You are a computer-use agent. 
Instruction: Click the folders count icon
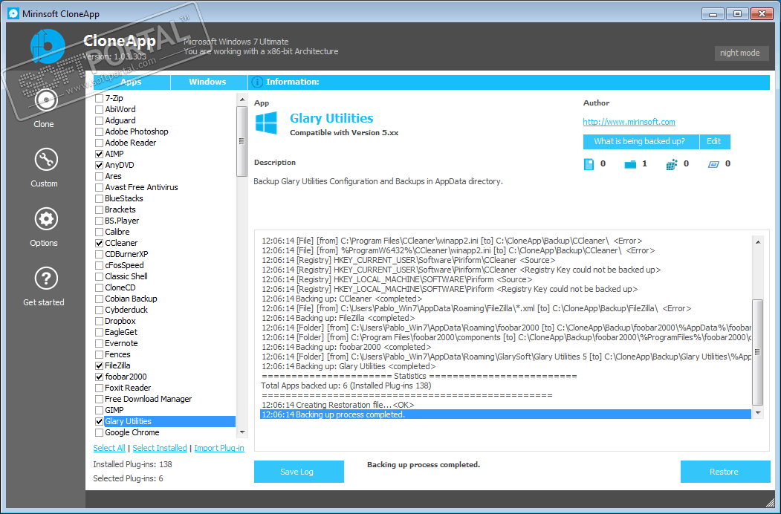click(630, 164)
